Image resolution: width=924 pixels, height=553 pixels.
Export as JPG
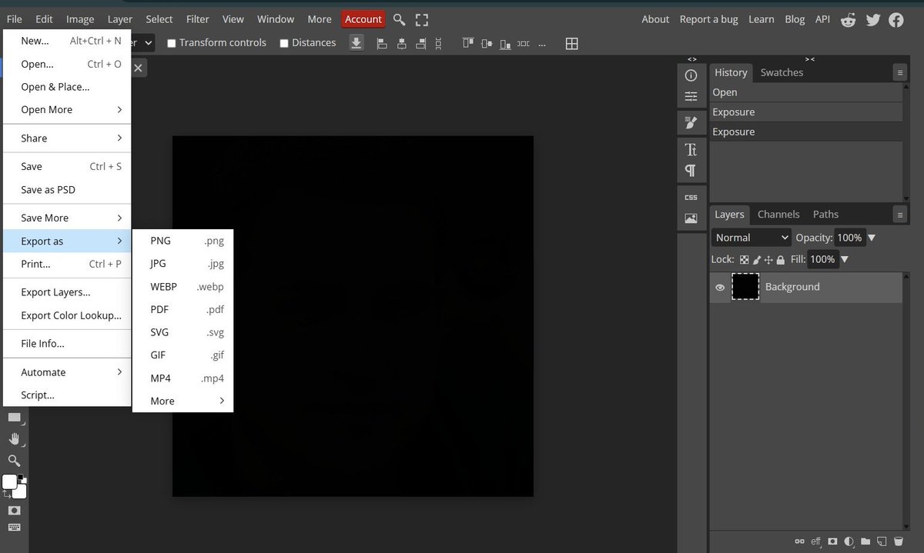(182, 264)
